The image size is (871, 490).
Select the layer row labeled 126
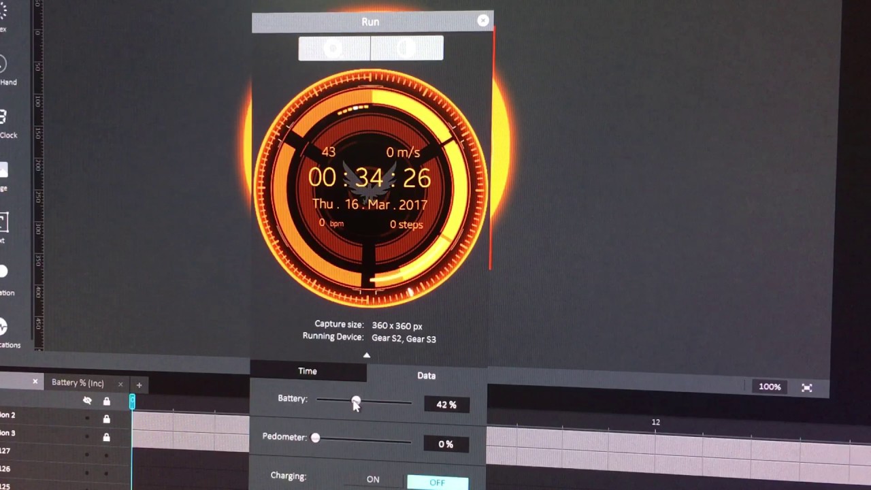click(x=65, y=470)
